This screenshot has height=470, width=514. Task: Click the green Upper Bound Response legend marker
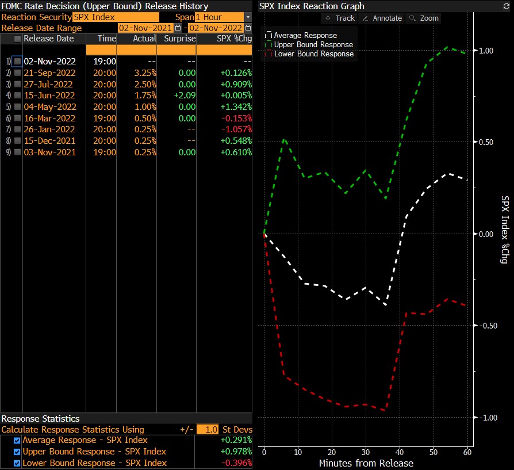tap(268, 44)
